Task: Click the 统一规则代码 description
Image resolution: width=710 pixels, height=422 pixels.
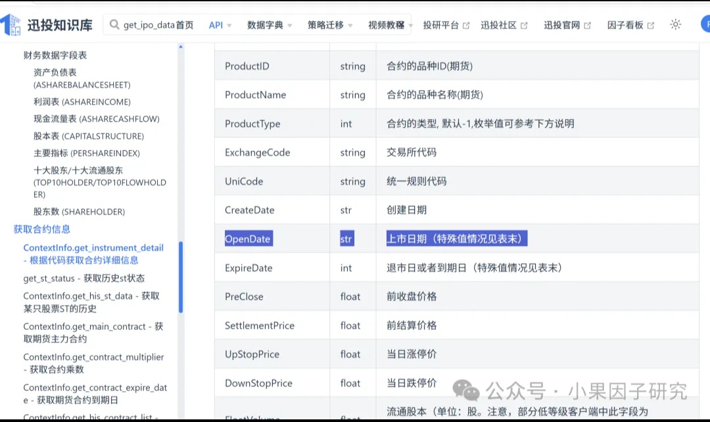Action: pyautogui.click(x=416, y=181)
